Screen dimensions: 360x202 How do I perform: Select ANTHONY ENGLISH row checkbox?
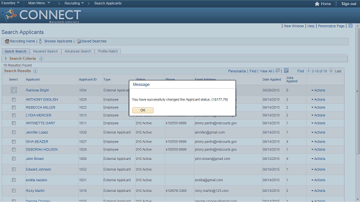coord(13,100)
